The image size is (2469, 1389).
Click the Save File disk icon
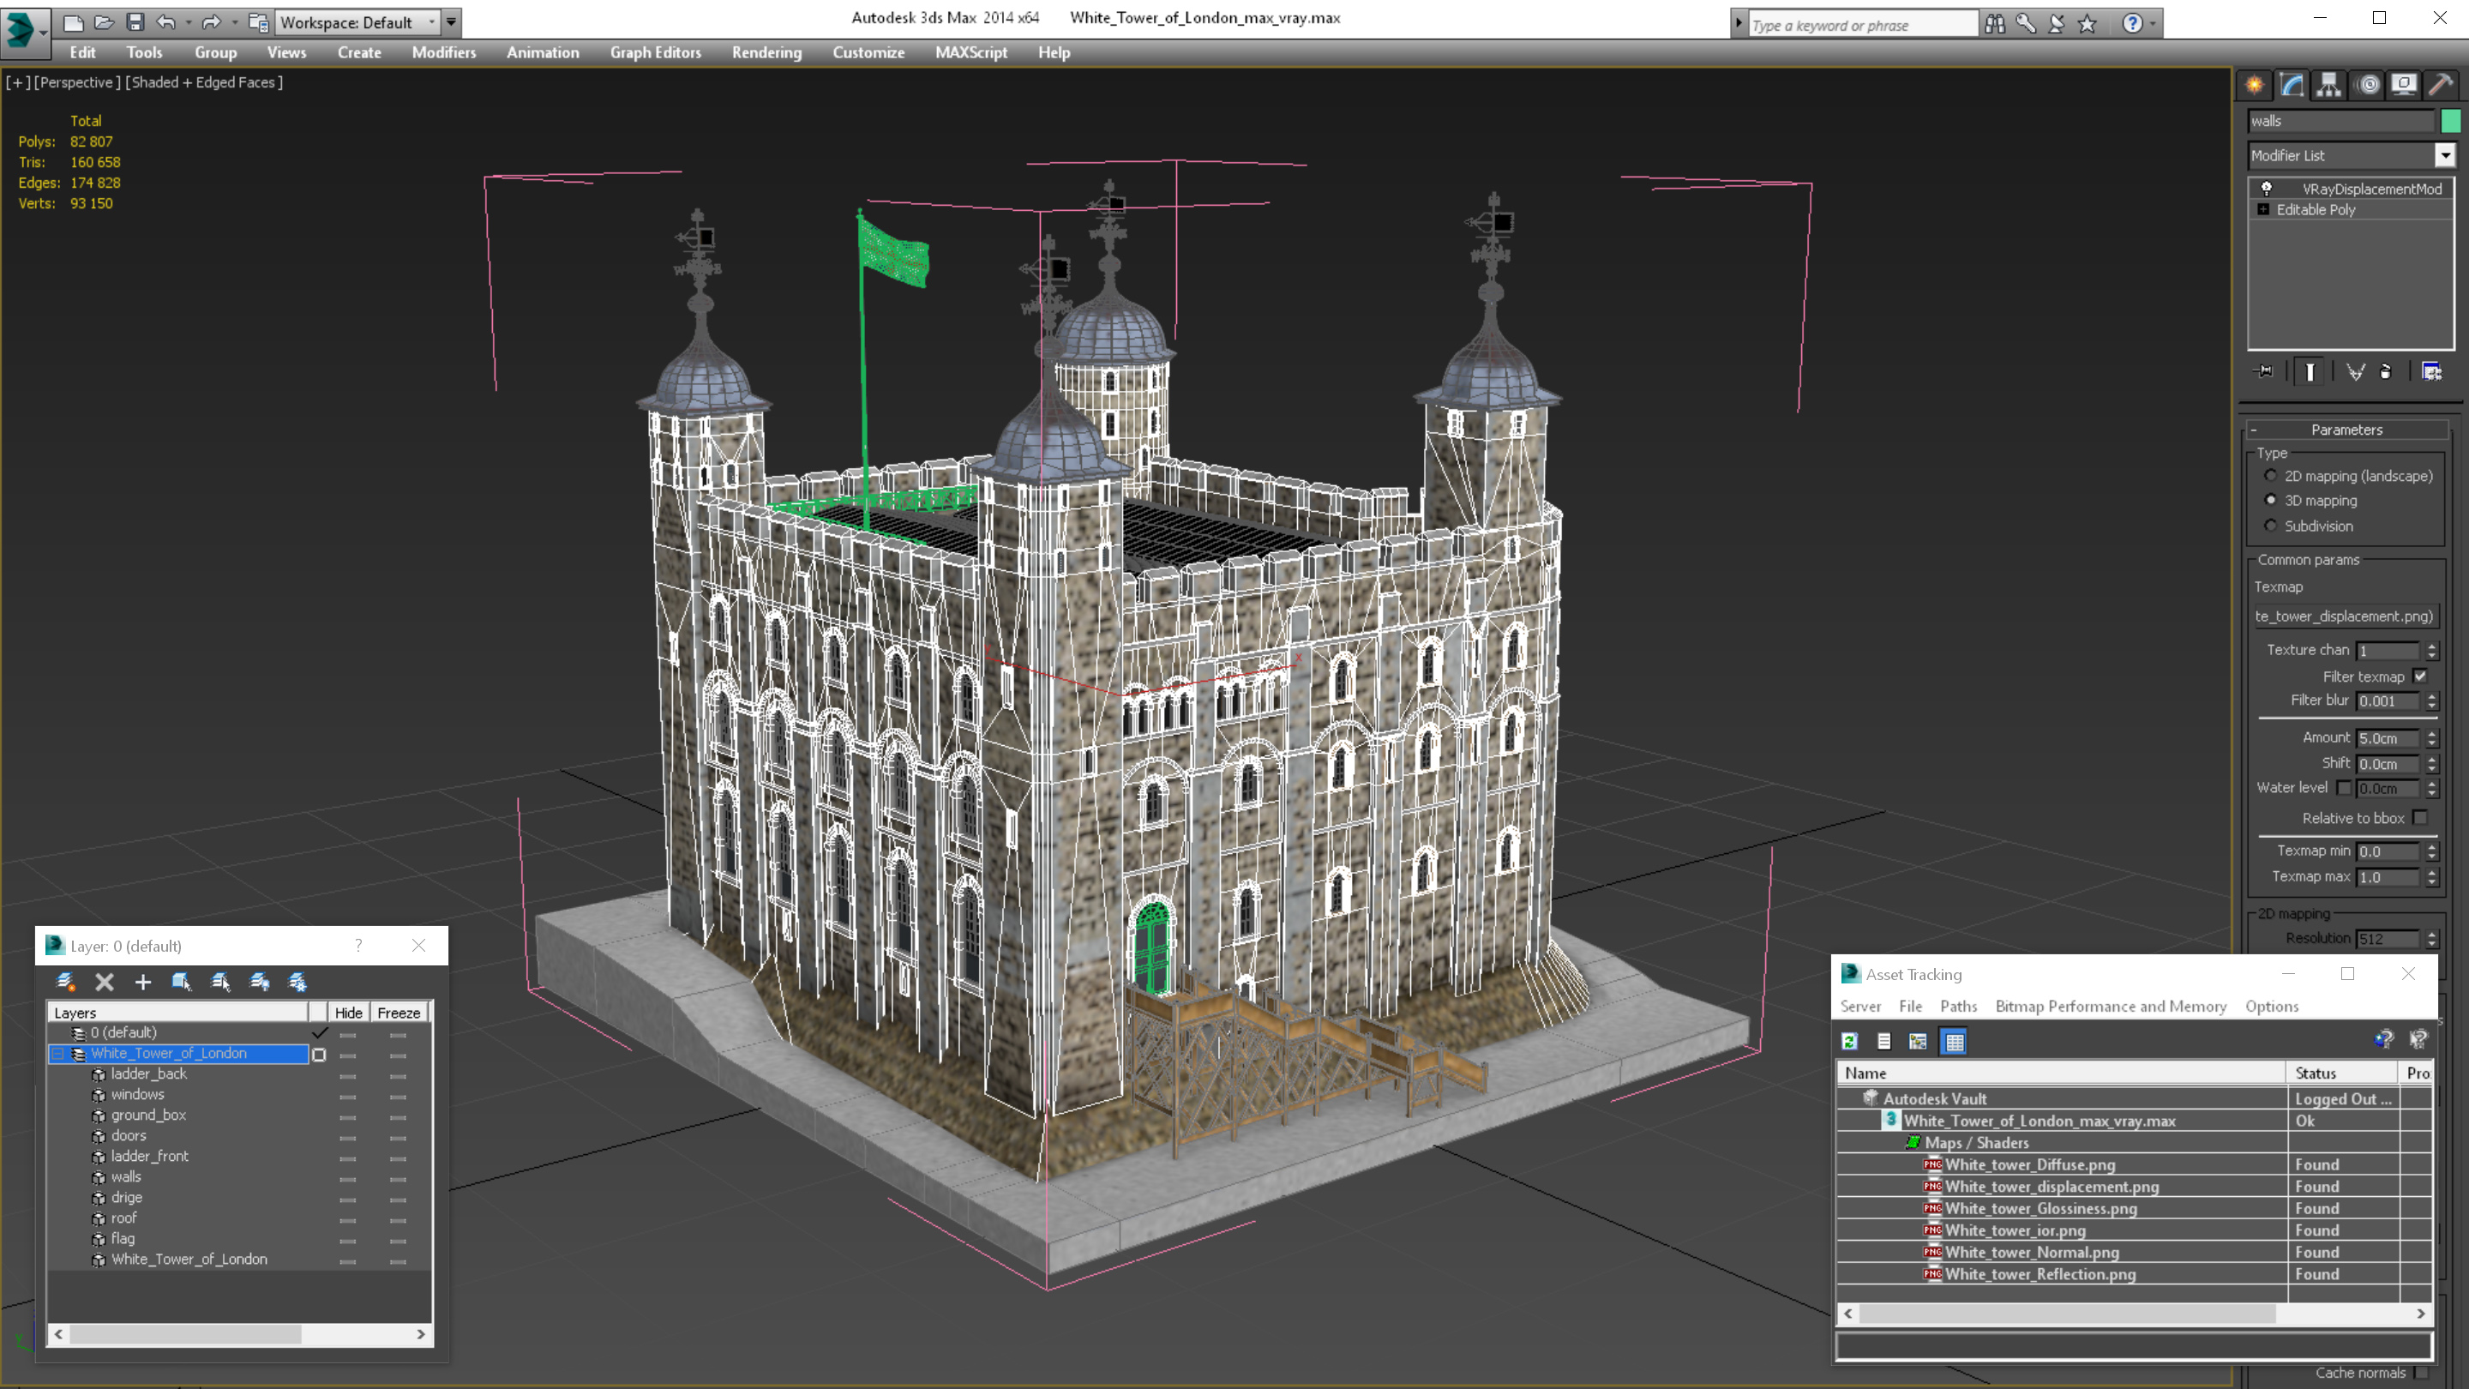[x=135, y=22]
